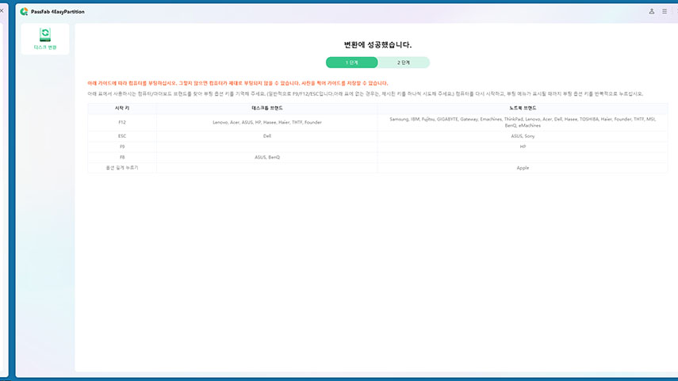
Task: Close the background window with X
Action: coord(2,10)
